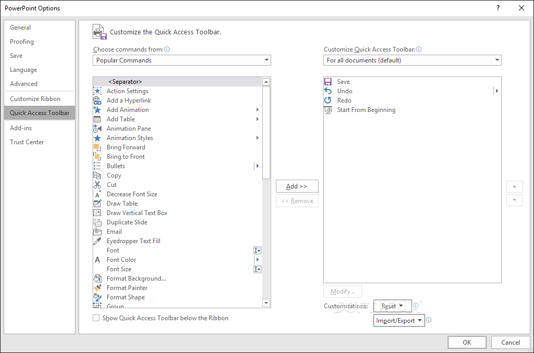The height and width of the screenshot is (353, 534).
Task: Select the Start From Beginning icon
Action: tap(328, 110)
